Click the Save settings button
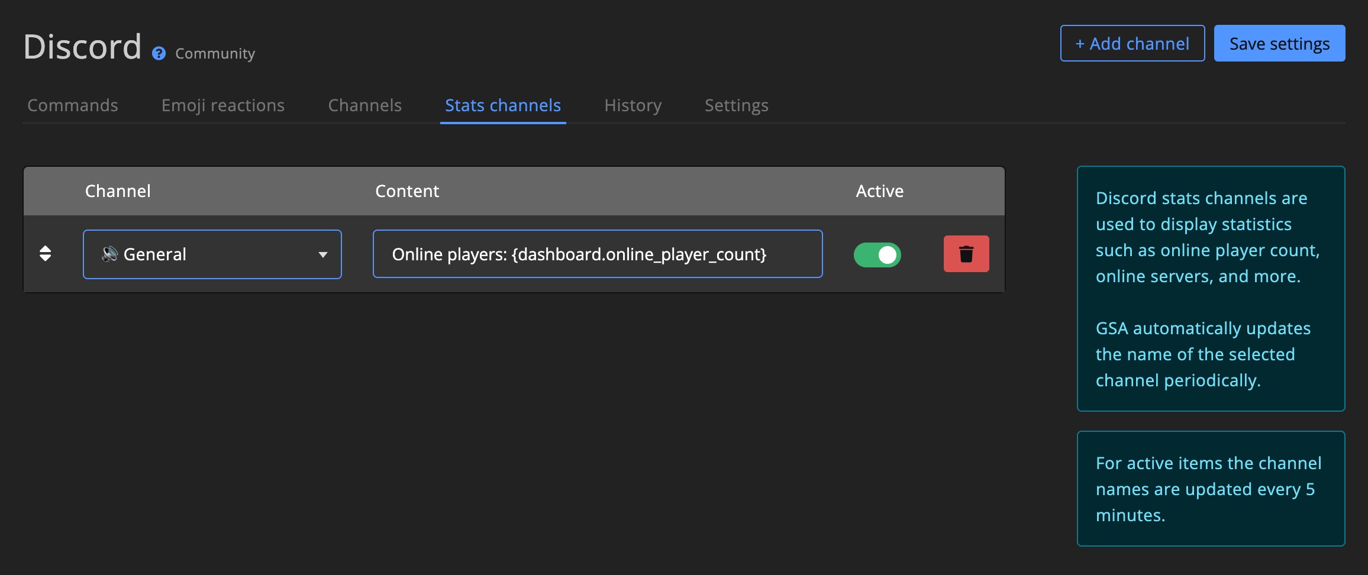This screenshot has height=575, width=1368. click(x=1279, y=43)
